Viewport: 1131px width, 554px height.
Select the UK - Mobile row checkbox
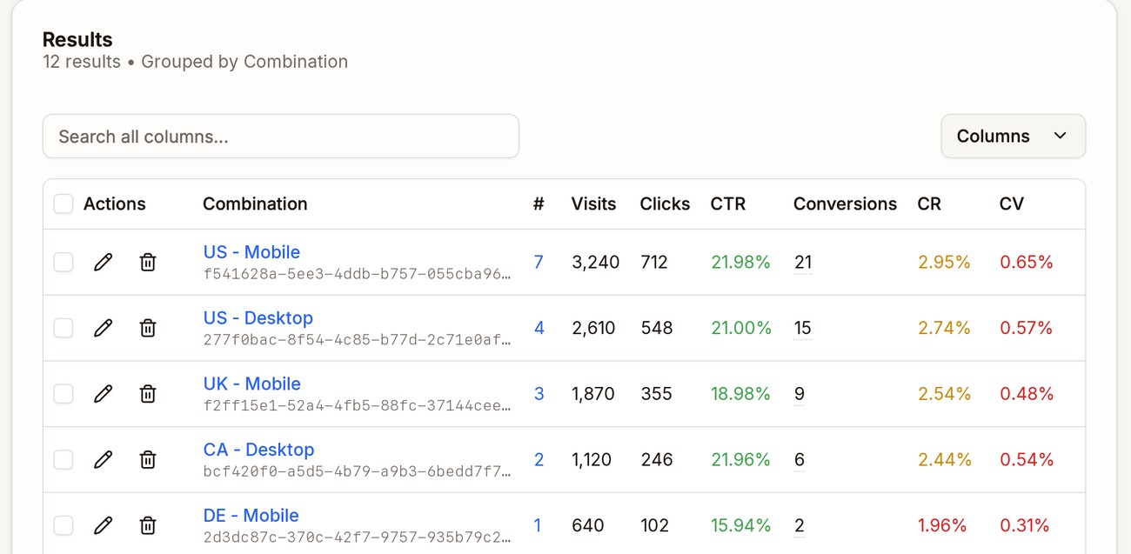point(64,394)
